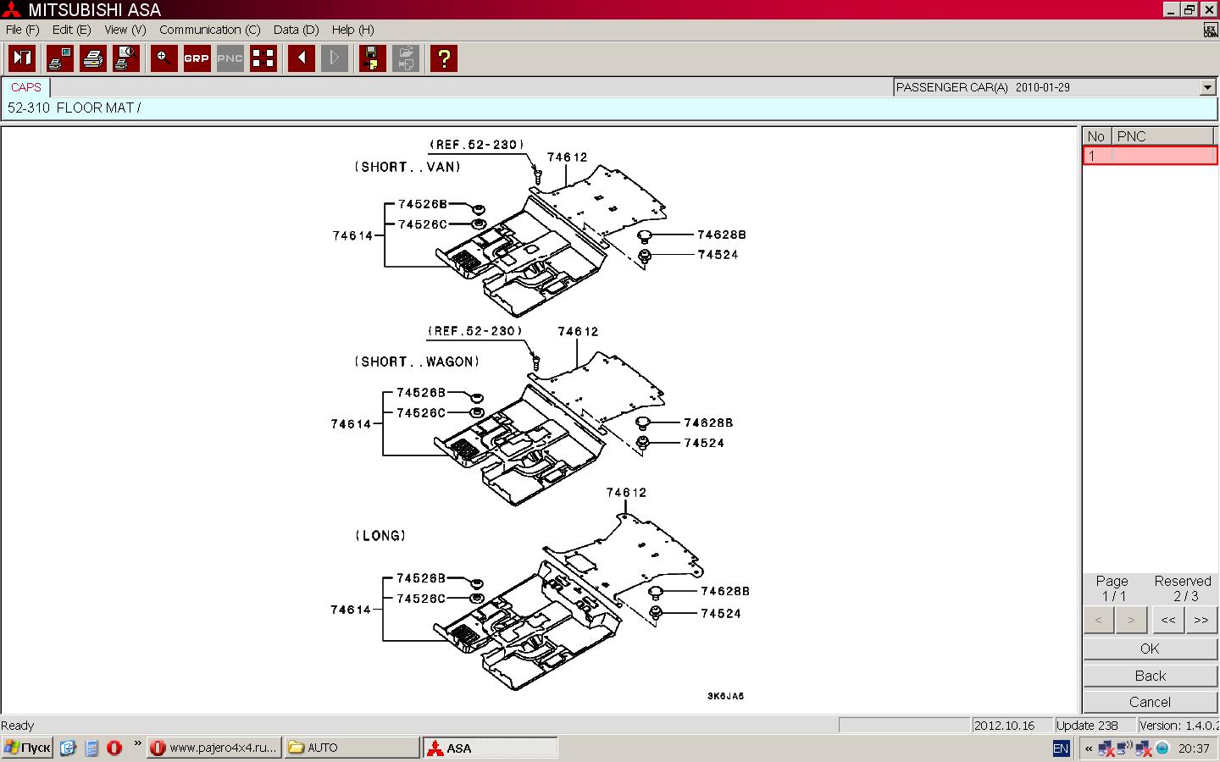Jump to last reserved with >> button

(x=1201, y=620)
